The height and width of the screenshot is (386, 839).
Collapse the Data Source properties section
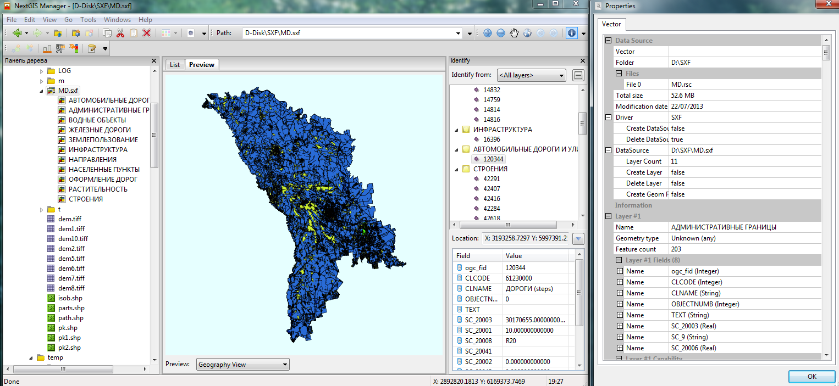608,41
